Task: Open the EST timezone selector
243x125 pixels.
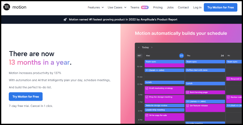Action: click(x=139, y=55)
